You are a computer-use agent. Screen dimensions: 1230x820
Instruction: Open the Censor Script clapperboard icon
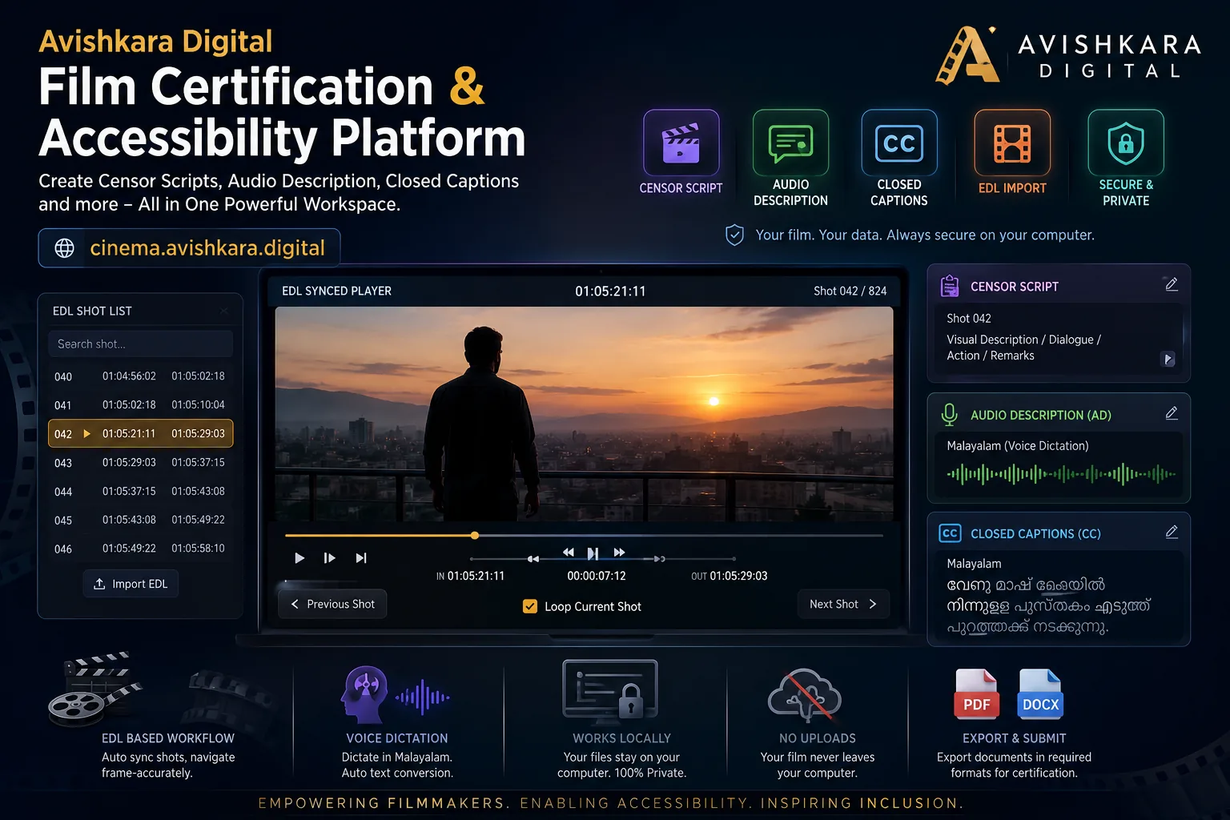[x=681, y=143]
